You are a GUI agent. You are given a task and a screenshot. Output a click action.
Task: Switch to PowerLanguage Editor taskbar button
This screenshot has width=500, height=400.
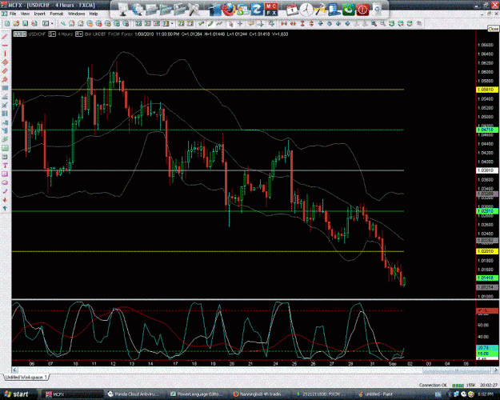point(197,394)
